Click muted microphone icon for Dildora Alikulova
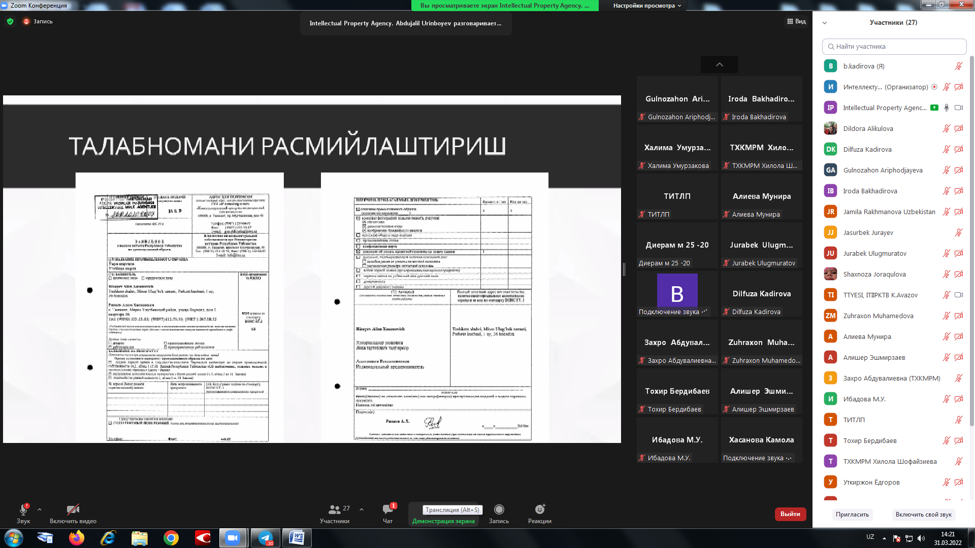Viewport: 975px width, 548px height. (x=946, y=129)
